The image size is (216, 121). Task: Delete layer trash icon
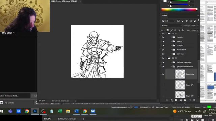194,100
